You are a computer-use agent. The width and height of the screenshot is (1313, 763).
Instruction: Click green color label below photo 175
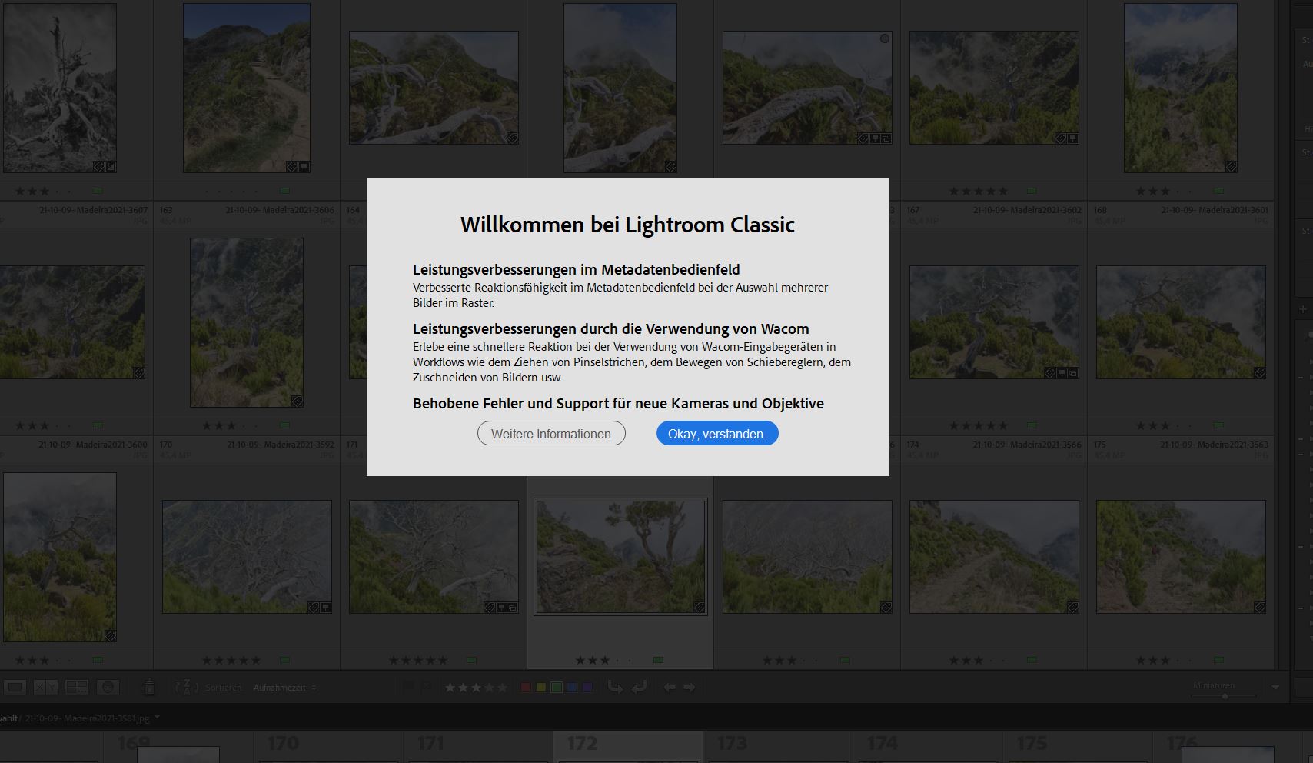(1218, 660)
